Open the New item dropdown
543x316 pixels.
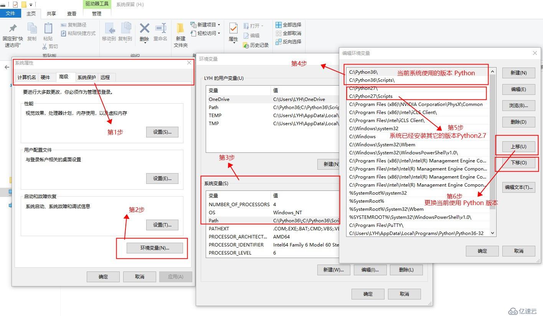pos(205,25)
